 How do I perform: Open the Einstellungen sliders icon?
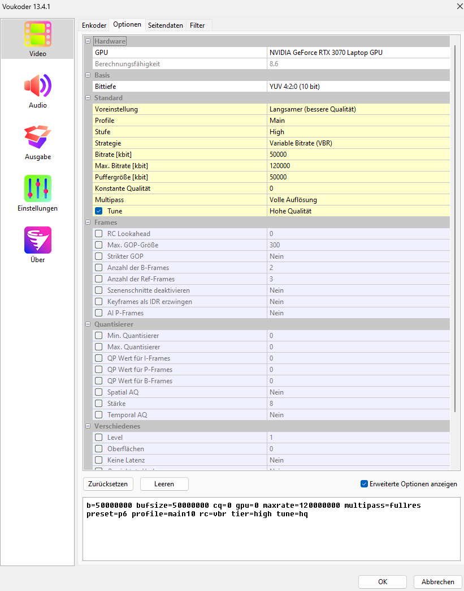(x=38, y=189)
